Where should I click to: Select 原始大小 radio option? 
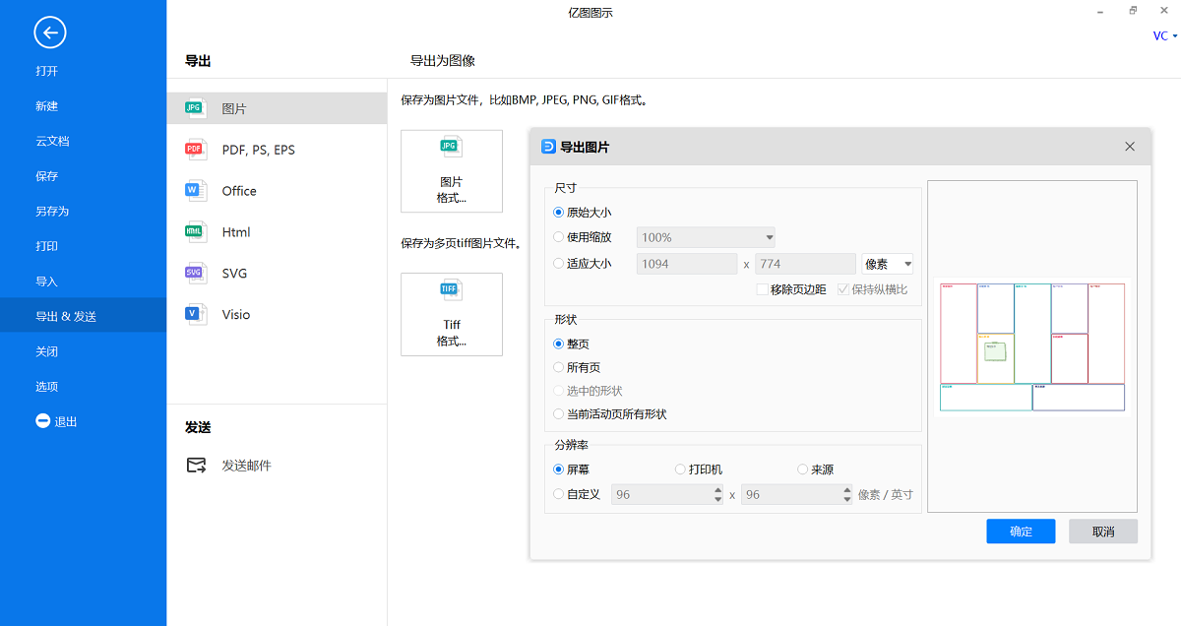[558, 212]
